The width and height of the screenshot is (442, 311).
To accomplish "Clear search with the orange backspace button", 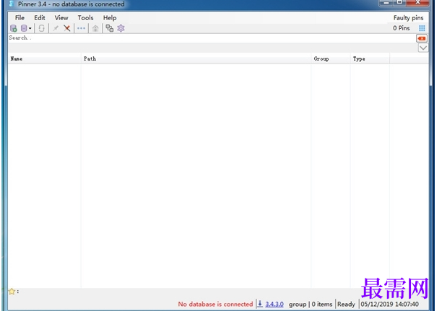I will tap(422, 38).
